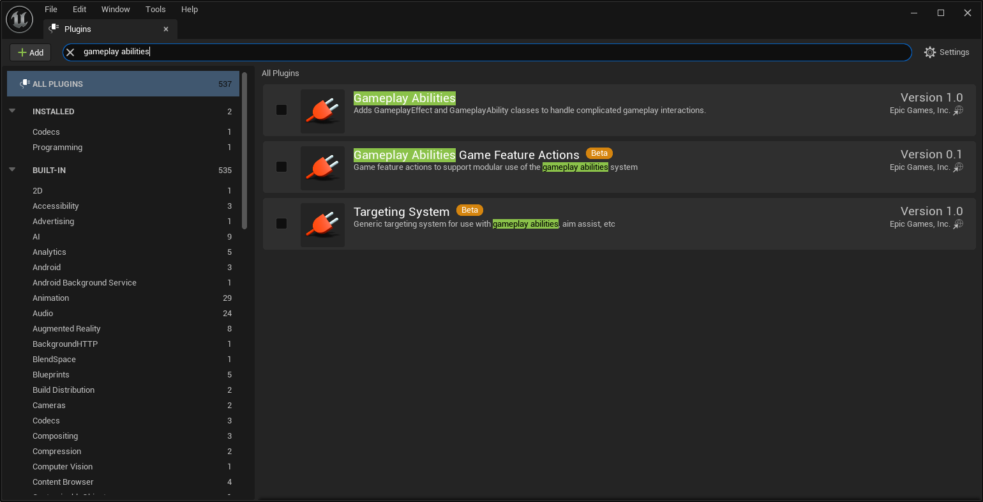983x502 pixels.
Task: Click the category list vertical scrollbar
Action: [244, 150]
